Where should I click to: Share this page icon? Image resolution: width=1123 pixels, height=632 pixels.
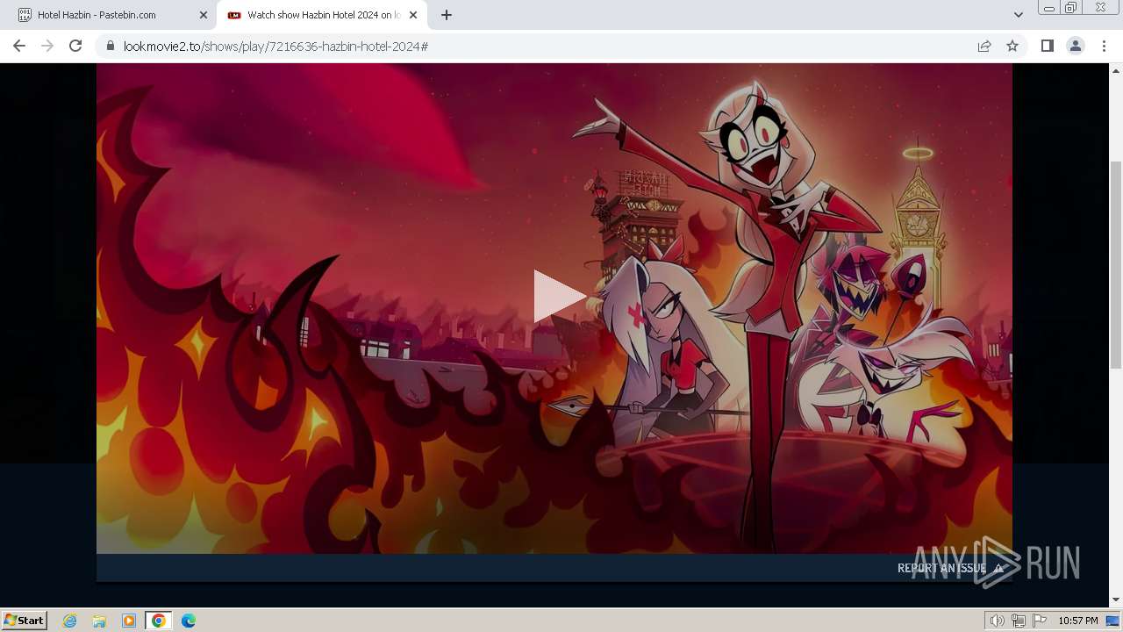pos(984,46)
